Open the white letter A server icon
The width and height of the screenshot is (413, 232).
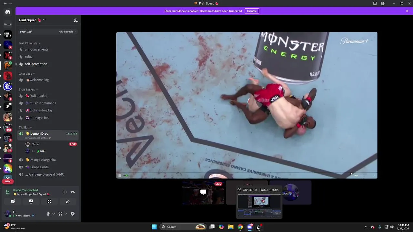tap(8, 169)
